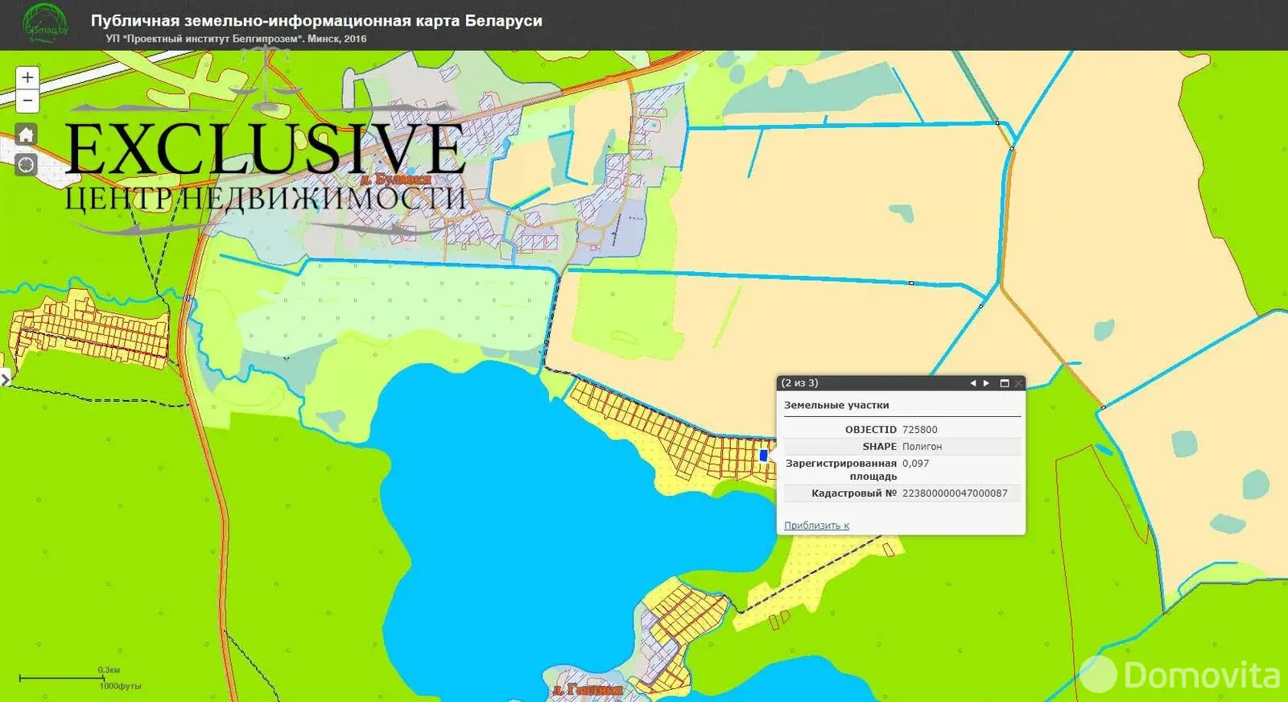Click the scale bar showing 0,3км
Viewport: 1288px width, 702px height.
pyautogui.click(x=61, y=678)
